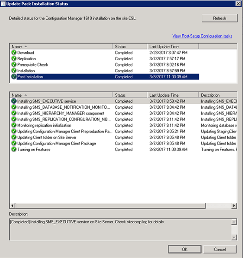Screen dimensions: 243x258
Task: Close the Update Pack Installation Status dialog
Action: coord(238,4)
